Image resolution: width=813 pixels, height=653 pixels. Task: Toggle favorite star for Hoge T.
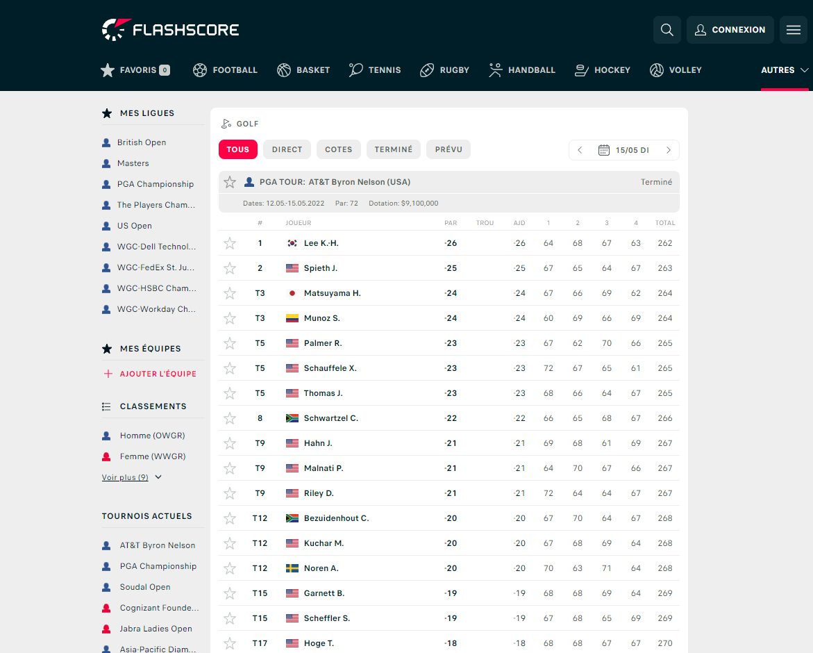(x=230, y=643)
